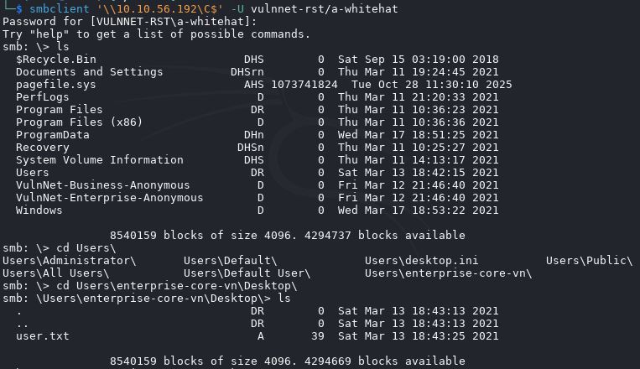The width and height of the screenshot is (640, 369).
Task: Select the VulnNet-Business-Anonymous share folder
Action: click(103, 185)
